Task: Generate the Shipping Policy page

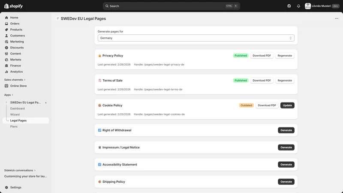Action: point(286,181)
